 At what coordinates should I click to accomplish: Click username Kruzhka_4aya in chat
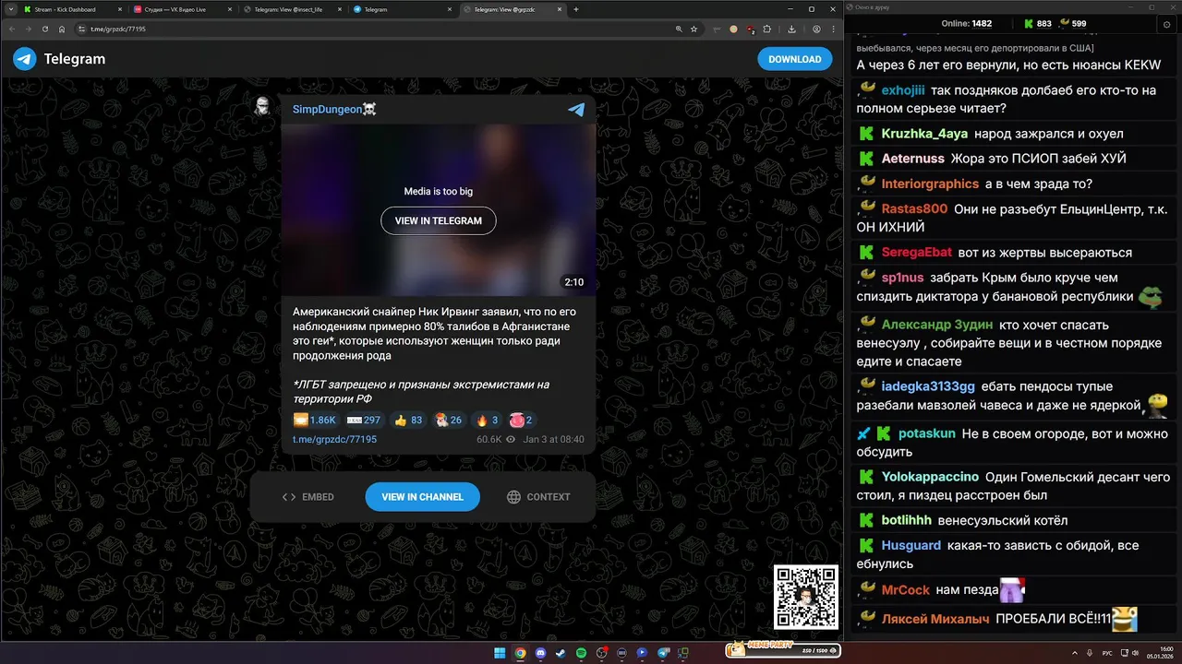pyautogui.click(x=924, y=134)
